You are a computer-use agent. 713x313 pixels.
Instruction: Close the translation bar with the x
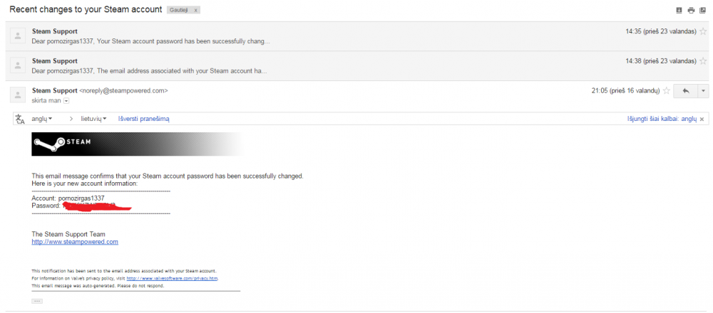click(x=702, y=119)
